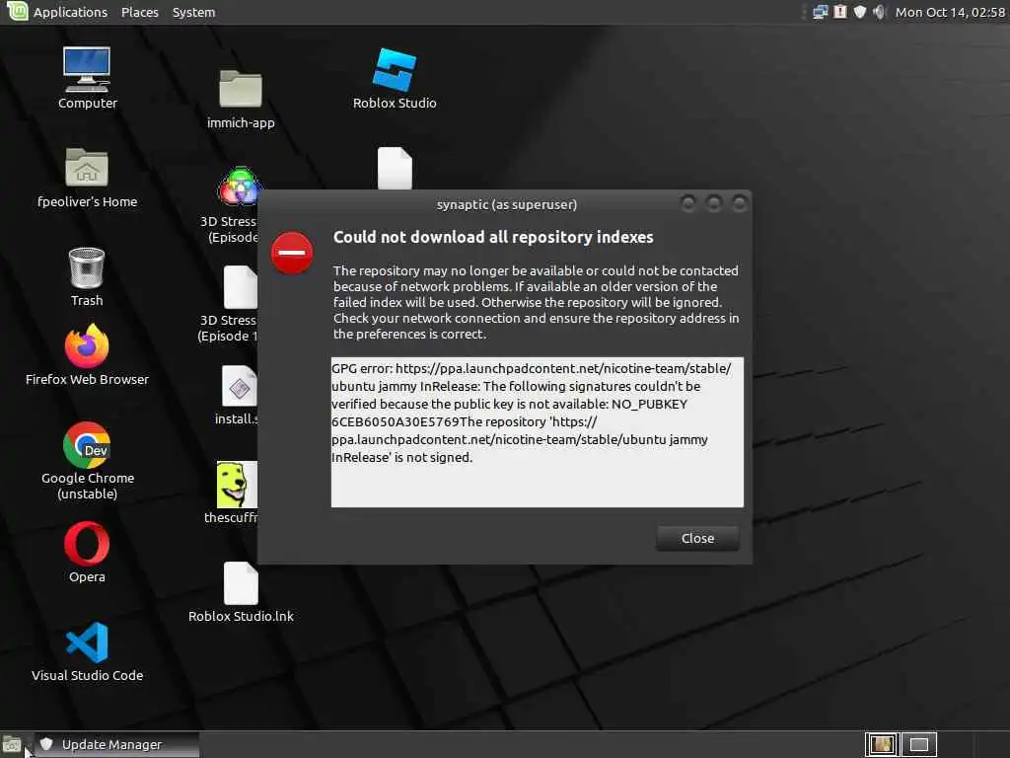Switch to first workspace in the switcher
This screenshot has height=758, width=1010.
(x=882, y=745)
